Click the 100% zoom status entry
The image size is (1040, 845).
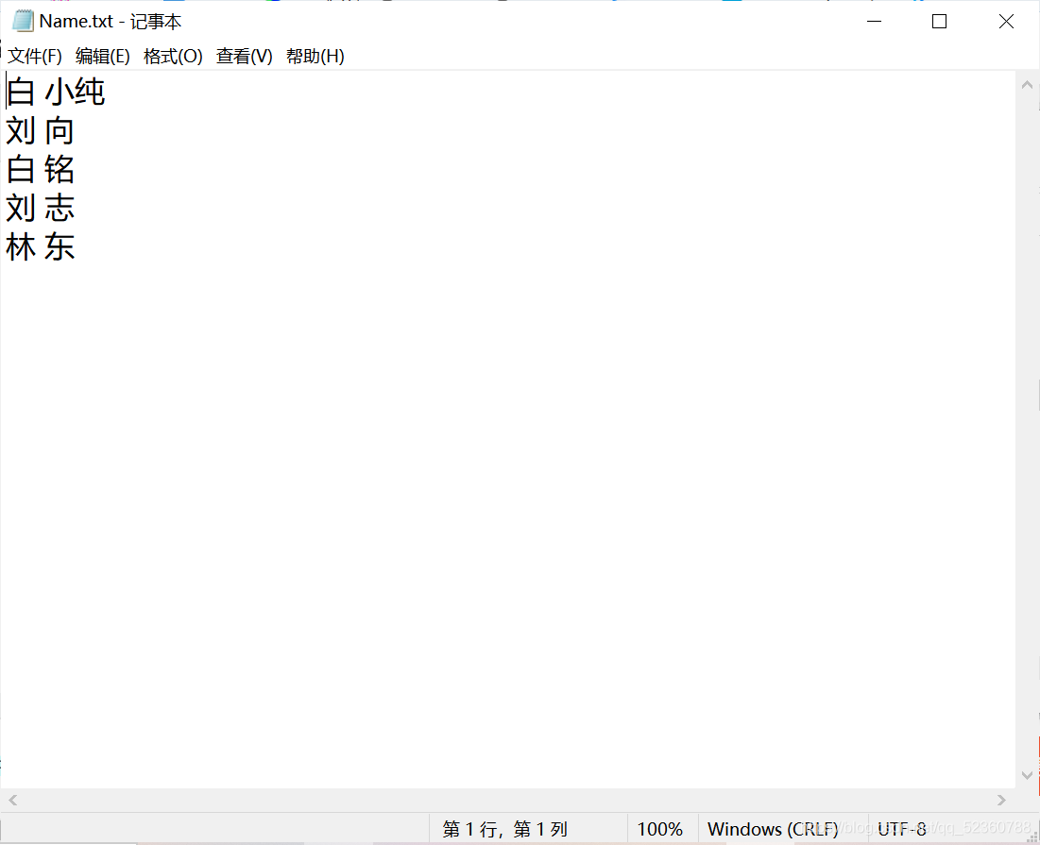pos(660,829)
